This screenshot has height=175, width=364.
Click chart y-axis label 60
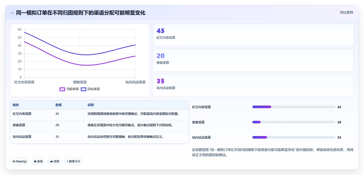point(20,30)
